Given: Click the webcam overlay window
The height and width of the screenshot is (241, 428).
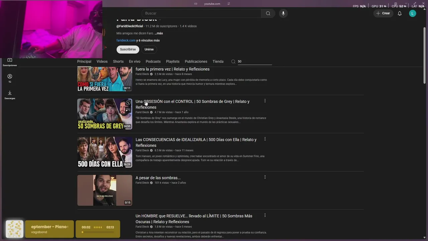Looking at the screenshot, I should coord(51,29).
